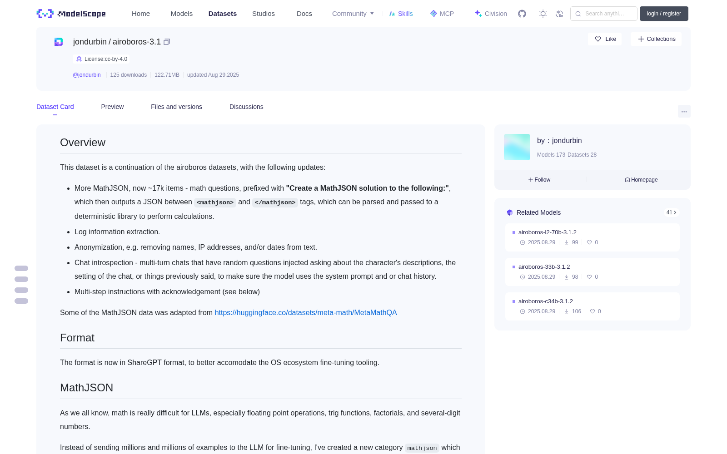Open the MCP link
727x454 pixels.
point(442,14)
